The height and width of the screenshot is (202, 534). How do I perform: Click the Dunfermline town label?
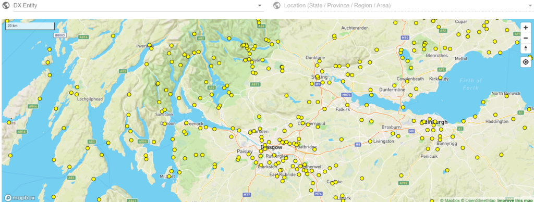pyautogui.click(x=392, y=90)
